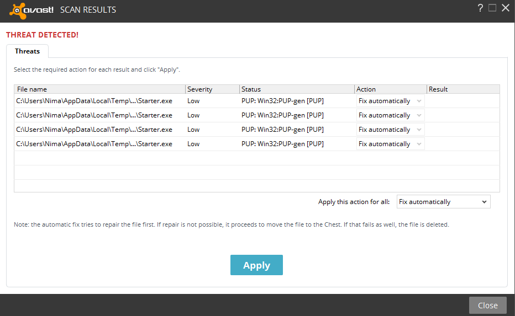Image resolution: width=515 pixels, height=316 pixels.
Task: Switch to the Threats tab
Action: (x=27, y=51)
